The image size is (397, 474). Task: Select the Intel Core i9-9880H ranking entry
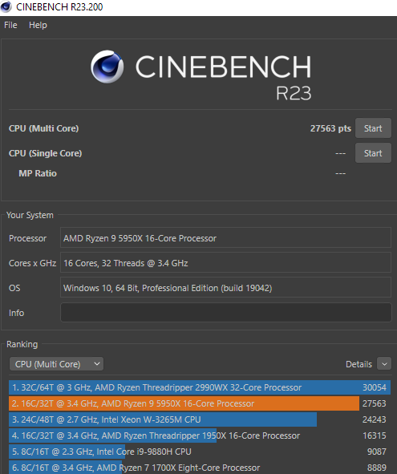200,452
